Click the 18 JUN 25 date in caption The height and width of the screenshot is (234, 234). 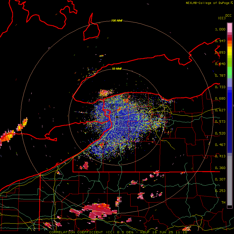pyautogui.click(x=163, y=232)
